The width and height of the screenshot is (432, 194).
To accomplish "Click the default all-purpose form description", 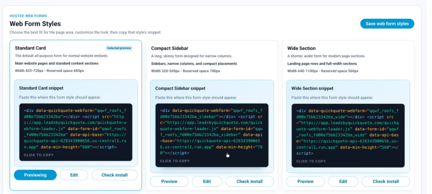I will coord(61,56).
